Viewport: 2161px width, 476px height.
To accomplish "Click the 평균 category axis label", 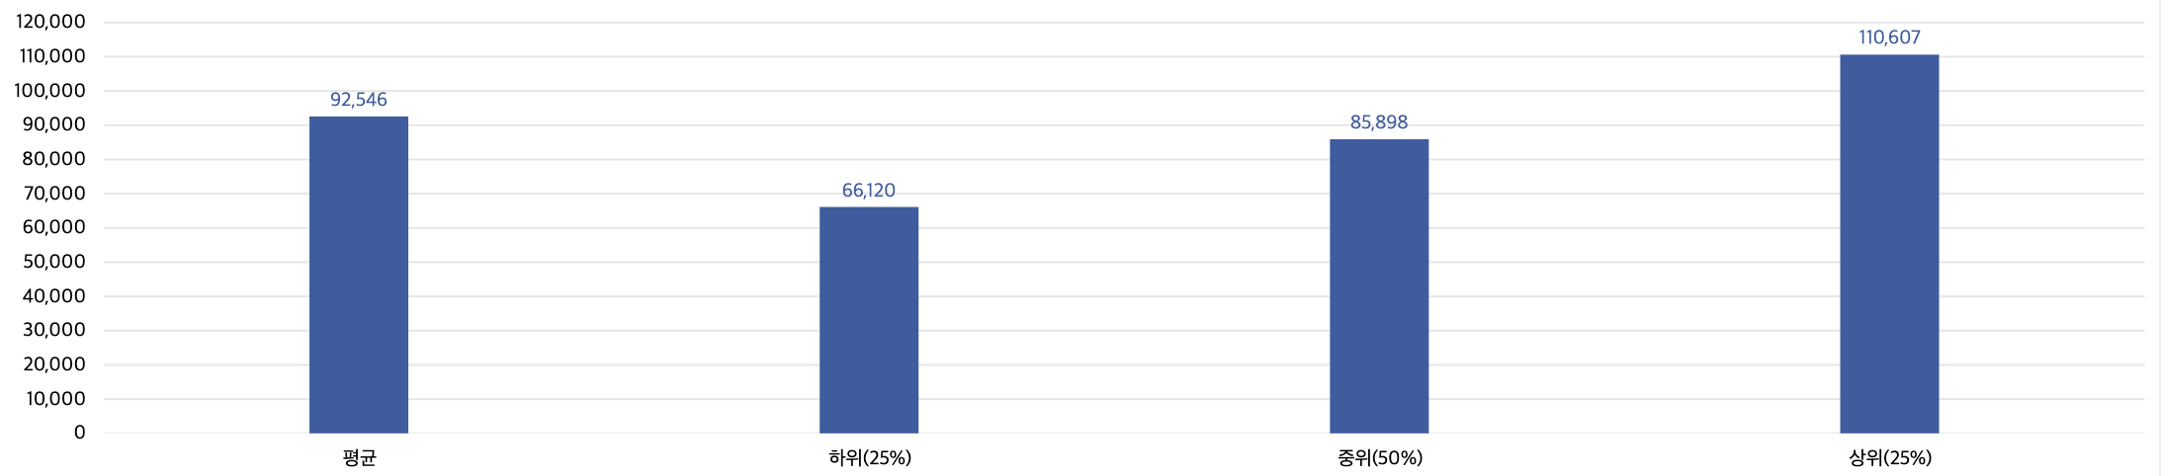I will point(359,458).
